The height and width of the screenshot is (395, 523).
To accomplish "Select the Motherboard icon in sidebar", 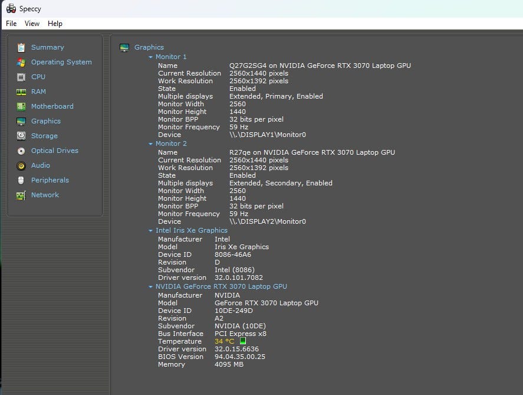I will click(x=21, y=106).
